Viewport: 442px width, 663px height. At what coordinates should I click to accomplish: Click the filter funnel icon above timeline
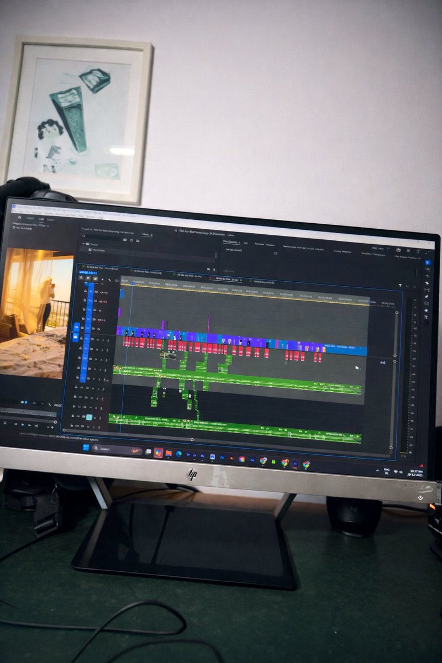click(400, 285)
